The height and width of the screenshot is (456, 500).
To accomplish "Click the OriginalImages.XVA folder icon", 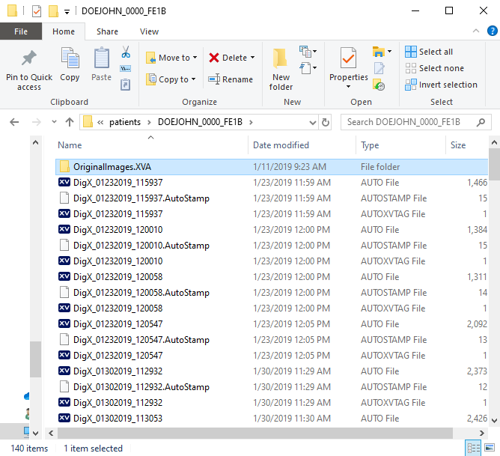I will [x=64, y=167].
